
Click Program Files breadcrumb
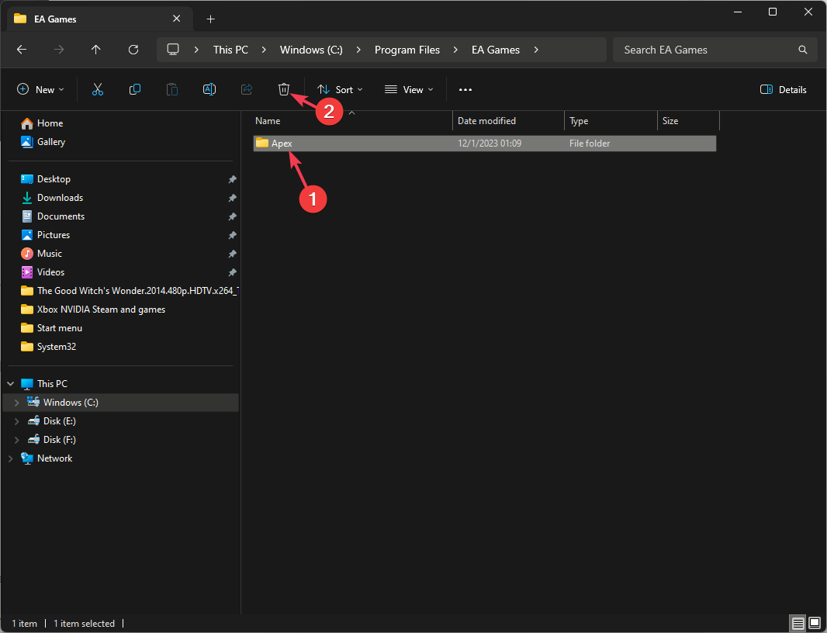[x=407, y=50]
